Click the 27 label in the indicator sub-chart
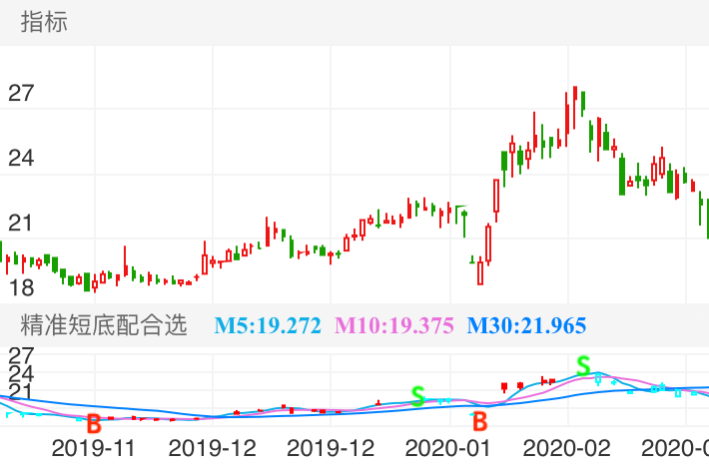The height and width of the screenshot is (471, 709). [21, 355]
